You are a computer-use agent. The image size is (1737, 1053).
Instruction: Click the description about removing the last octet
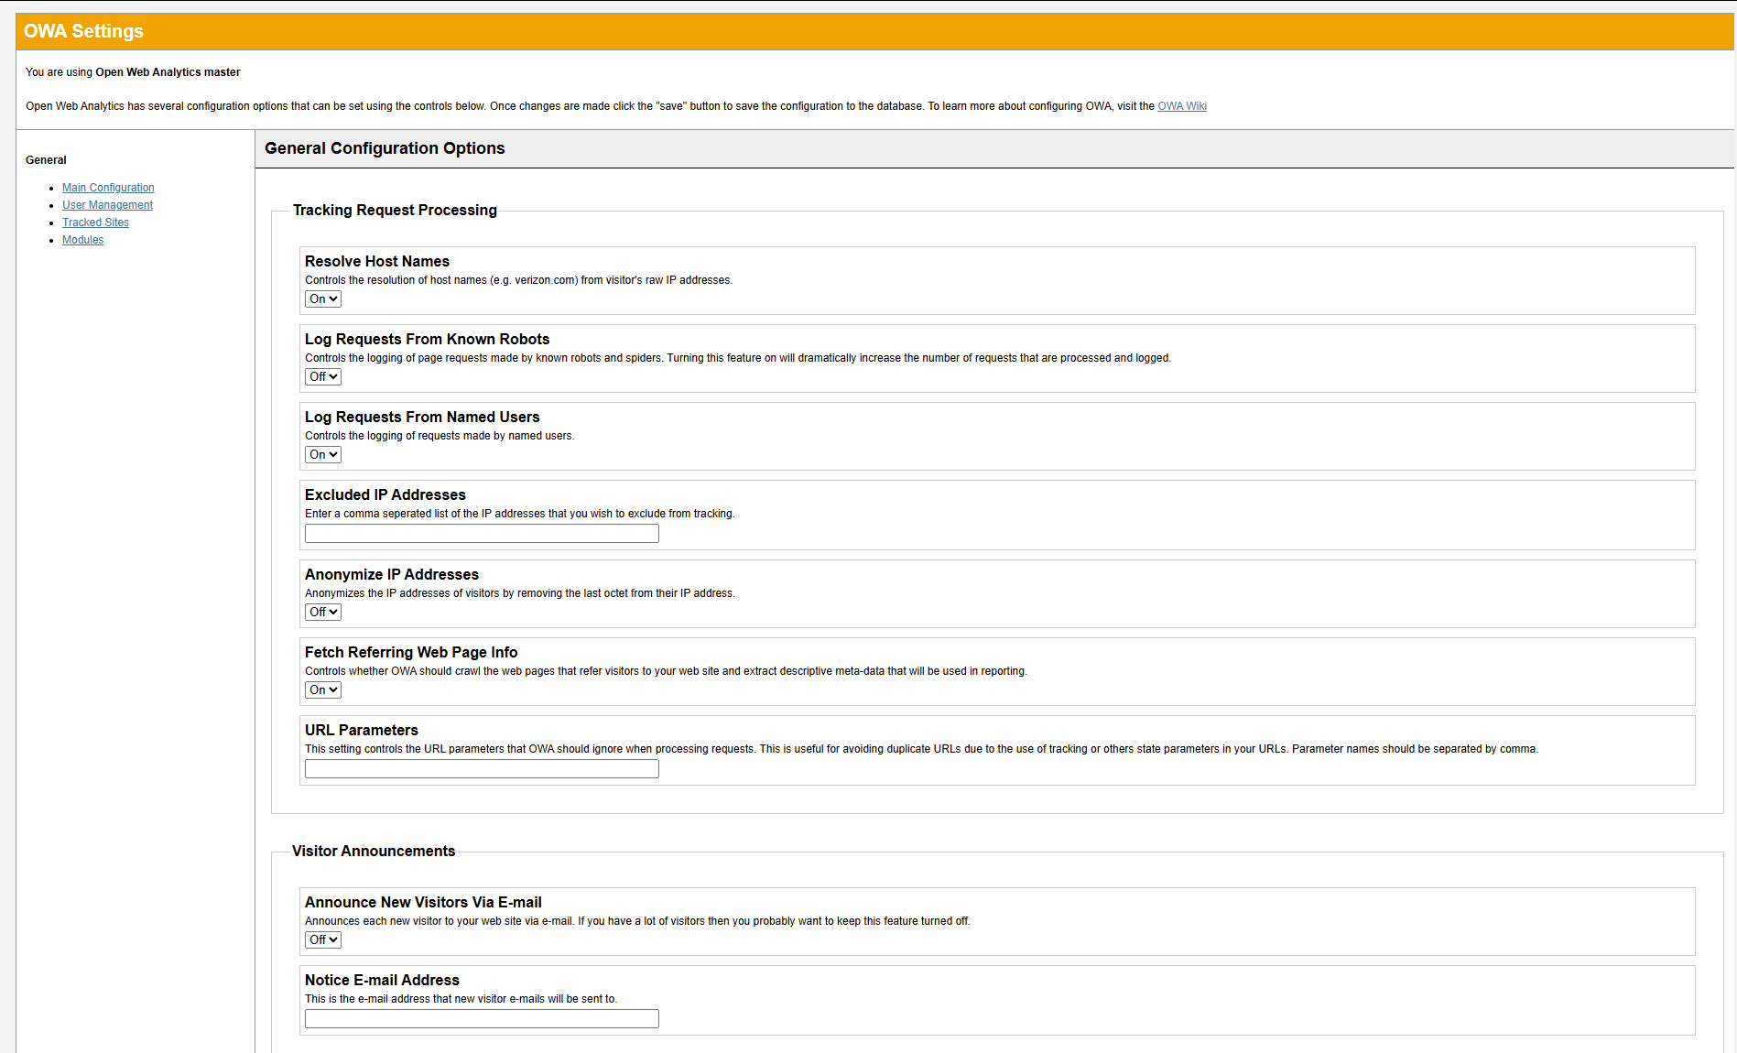click(520, 593)
